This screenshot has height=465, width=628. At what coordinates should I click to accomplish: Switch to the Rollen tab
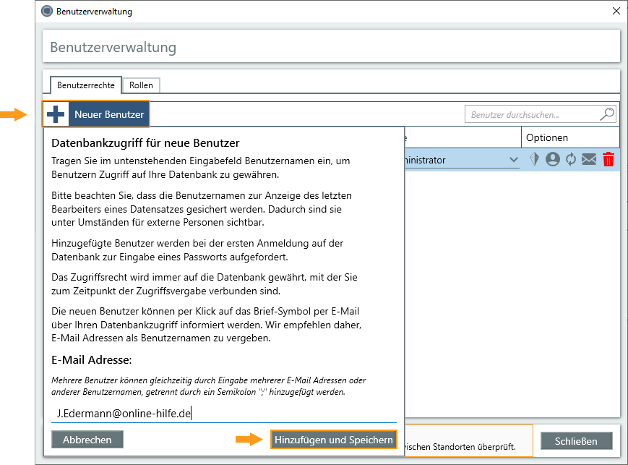click(141, 85)
